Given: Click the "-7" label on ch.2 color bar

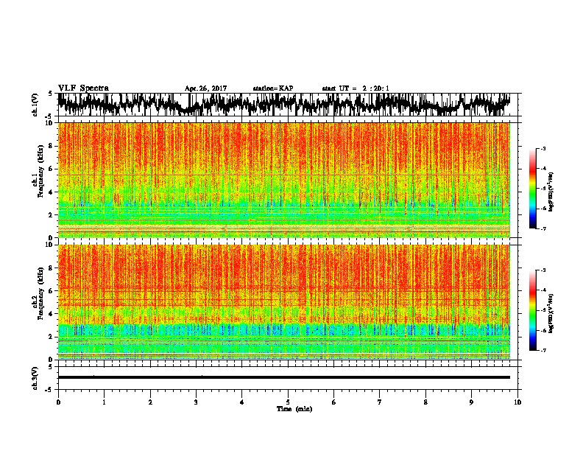Looking at the screenshot, I should 543,350.
